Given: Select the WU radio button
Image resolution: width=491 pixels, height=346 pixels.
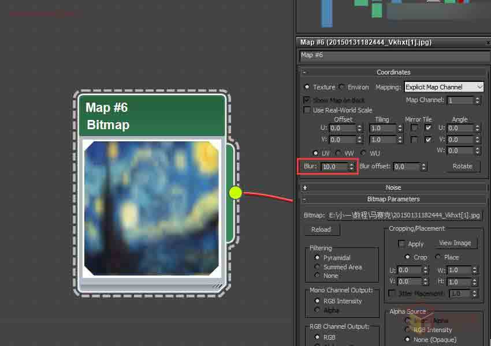Looking at the screenshot, I should (363, 153).
